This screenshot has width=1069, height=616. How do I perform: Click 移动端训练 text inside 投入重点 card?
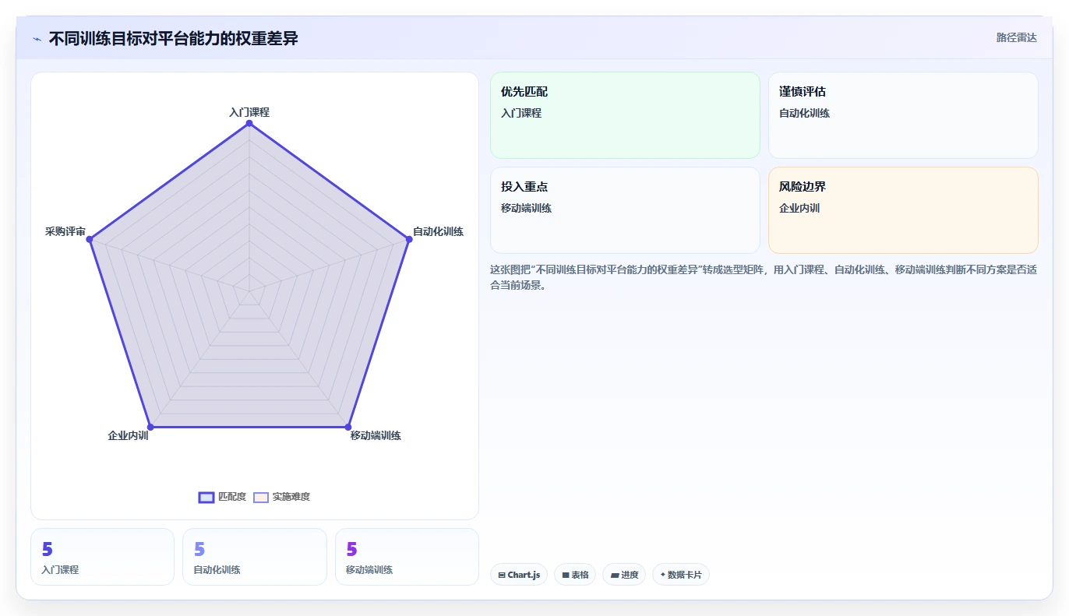[x=526, y=208]
